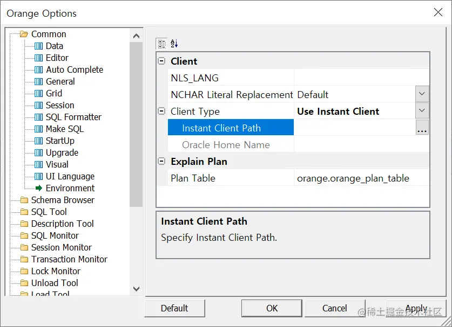Collapse the Client property group
Viewport: 452px width, 327px height.
click(161, 61)
